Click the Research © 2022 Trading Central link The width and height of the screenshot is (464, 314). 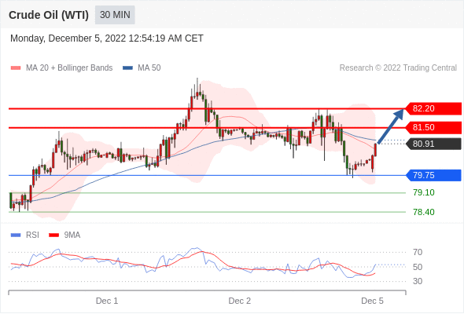tap(398, 68)
